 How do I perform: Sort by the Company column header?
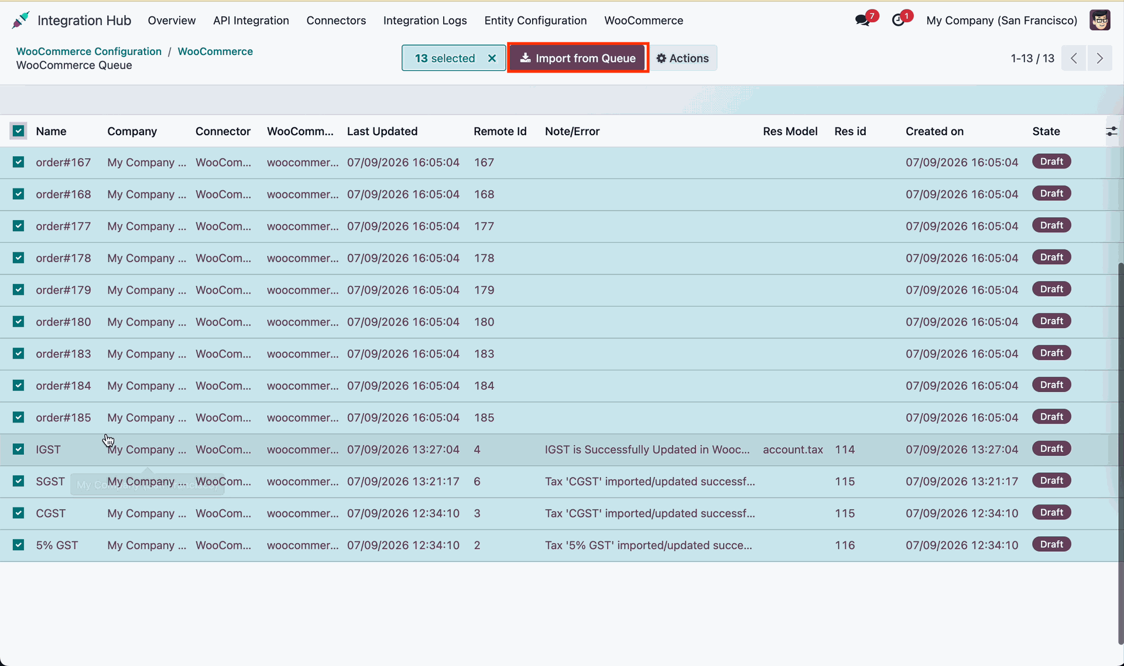pos(132,131)
